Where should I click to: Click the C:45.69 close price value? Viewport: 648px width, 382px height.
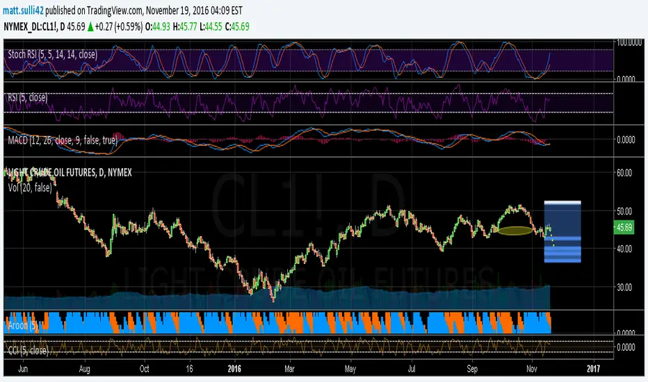click(237, 27)
